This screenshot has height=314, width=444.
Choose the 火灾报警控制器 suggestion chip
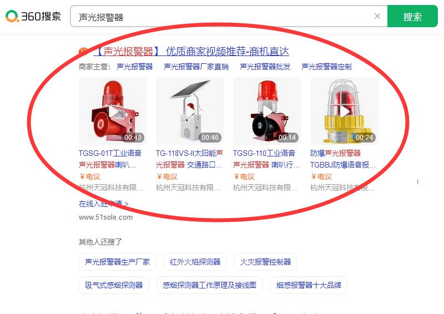coord(265,262)
